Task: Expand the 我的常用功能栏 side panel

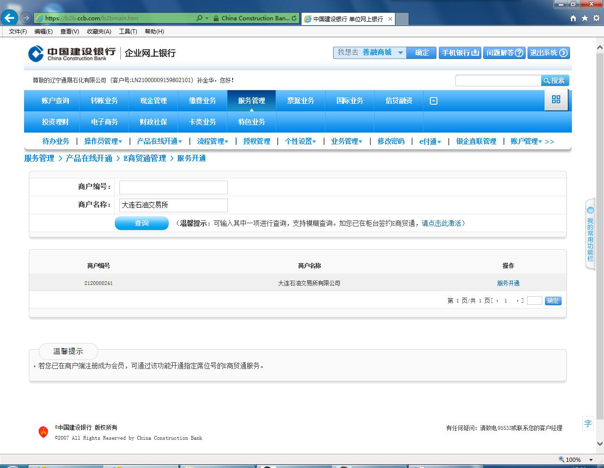Action: pyautogui.click(x=590, y=234)
